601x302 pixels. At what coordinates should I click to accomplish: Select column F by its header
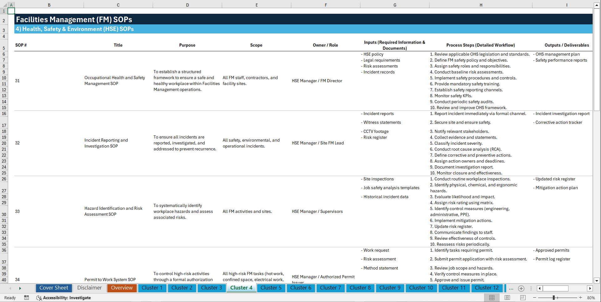pyautogui.click(x=326, y=5)
